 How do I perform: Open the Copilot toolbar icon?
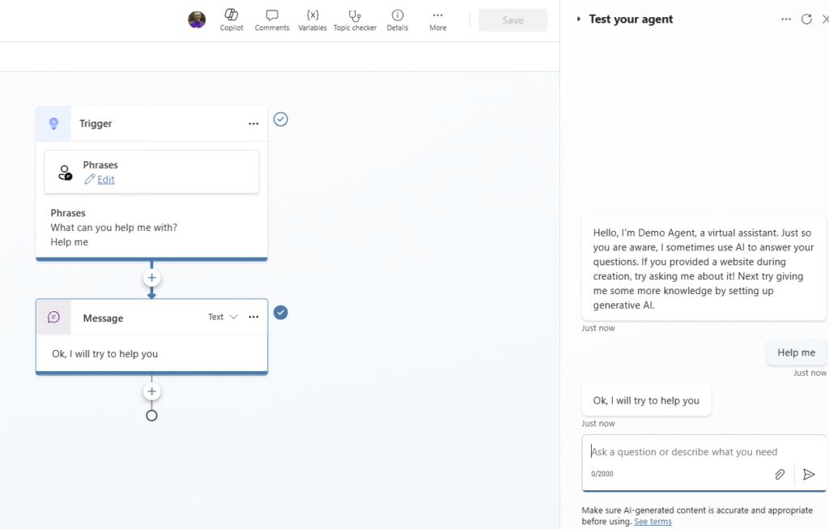[x=231, y=20]
